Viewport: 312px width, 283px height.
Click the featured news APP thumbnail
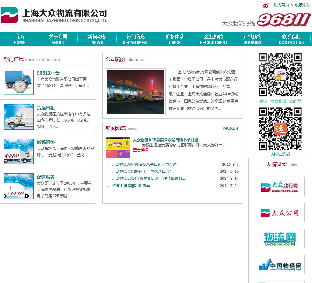point(118,147)
